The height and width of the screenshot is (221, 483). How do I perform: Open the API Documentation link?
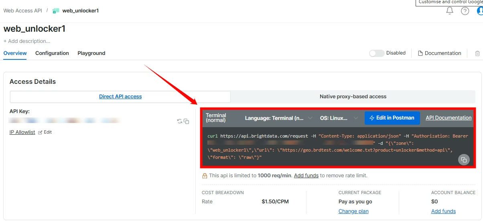coord(448,118)
